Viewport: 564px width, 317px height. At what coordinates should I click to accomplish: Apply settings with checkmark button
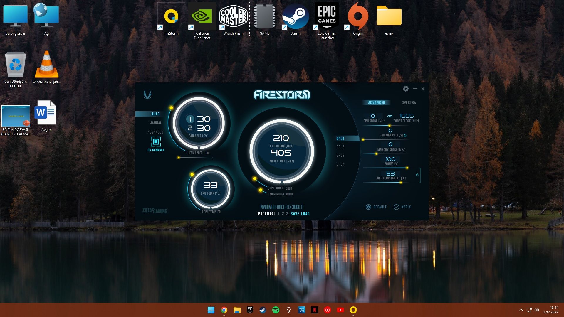click(x=396, y=207)
